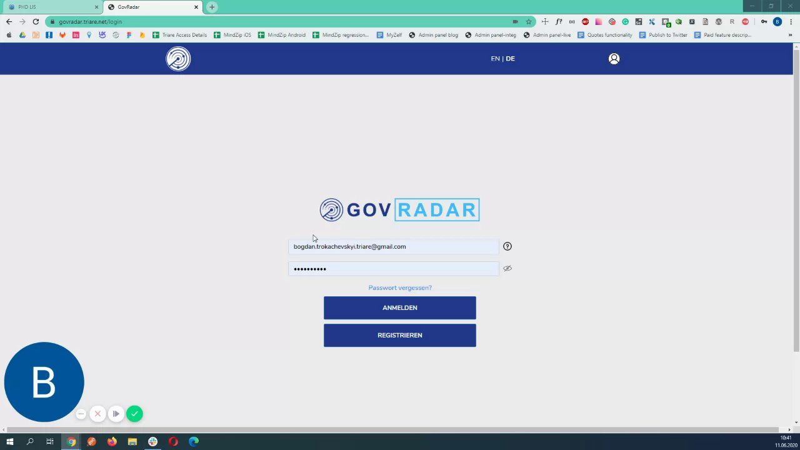Viewport: 800px width, 450px height.
Task: Click the REGISTRIEREN button
Action: [400, 336]
